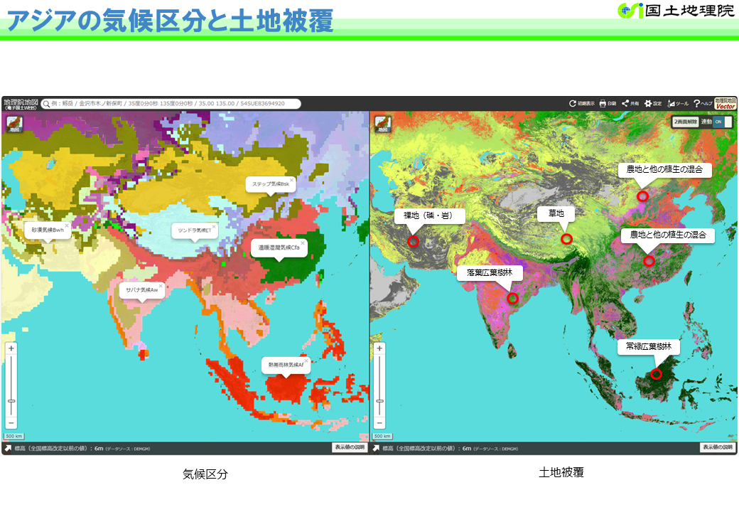Click the 地理院地図 logo in header
739x512 pixels.
[x=21, y=104]
